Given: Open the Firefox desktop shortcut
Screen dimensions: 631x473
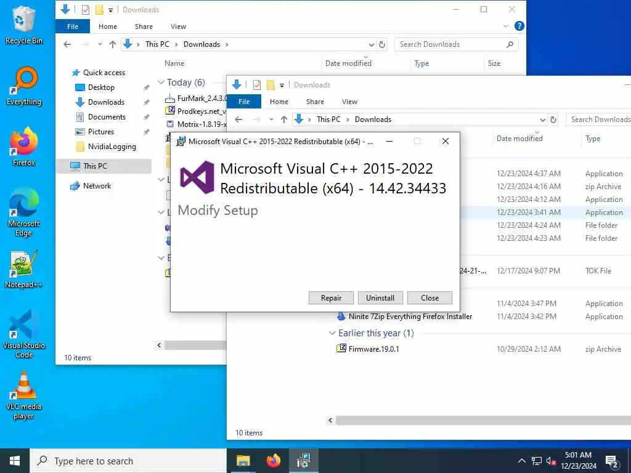Looking at the screenshot, I should click(24, 147).
